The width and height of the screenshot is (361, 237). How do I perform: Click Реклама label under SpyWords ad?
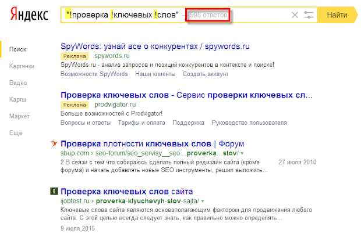click(x=75, y=56)
